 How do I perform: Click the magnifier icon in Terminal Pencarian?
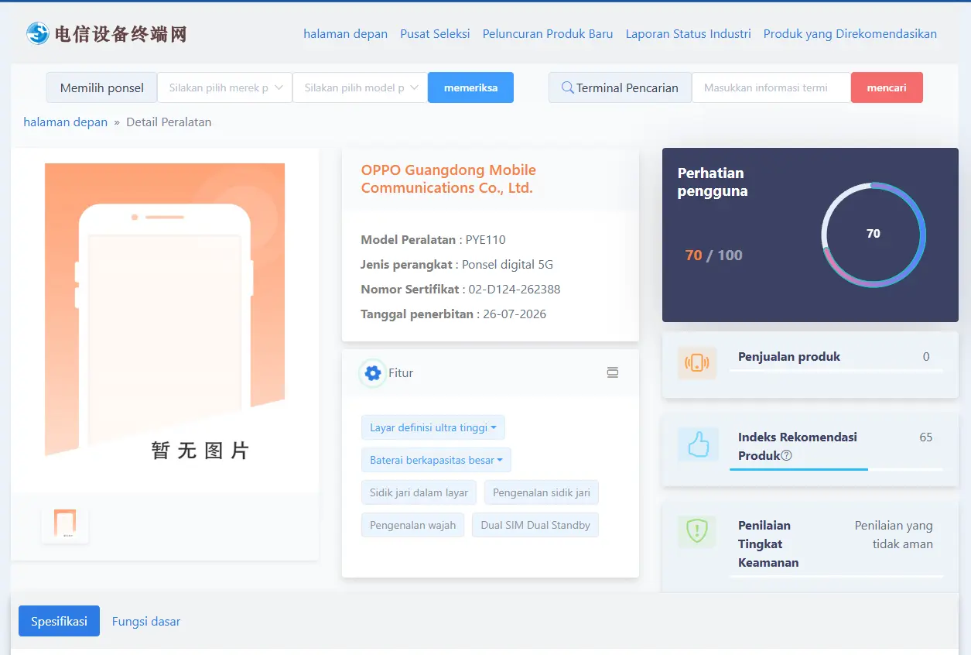[567, 87]
